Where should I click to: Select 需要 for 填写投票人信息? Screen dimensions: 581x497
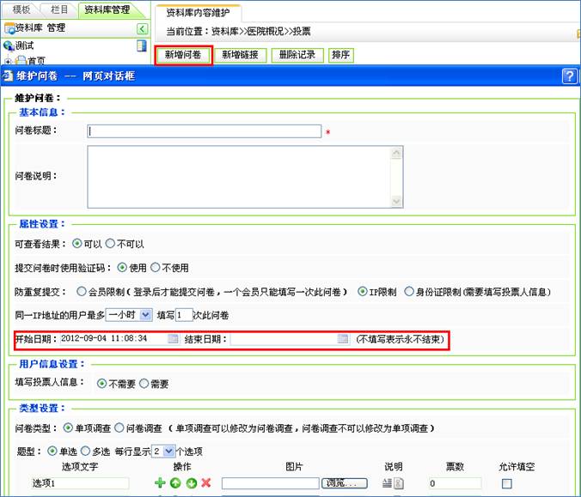click(144, 384)
